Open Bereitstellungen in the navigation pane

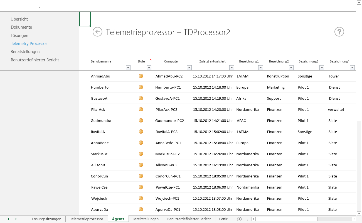point(25,52)
